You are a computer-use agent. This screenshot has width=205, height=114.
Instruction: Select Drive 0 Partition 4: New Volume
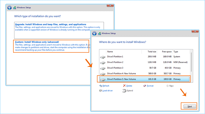145,73
